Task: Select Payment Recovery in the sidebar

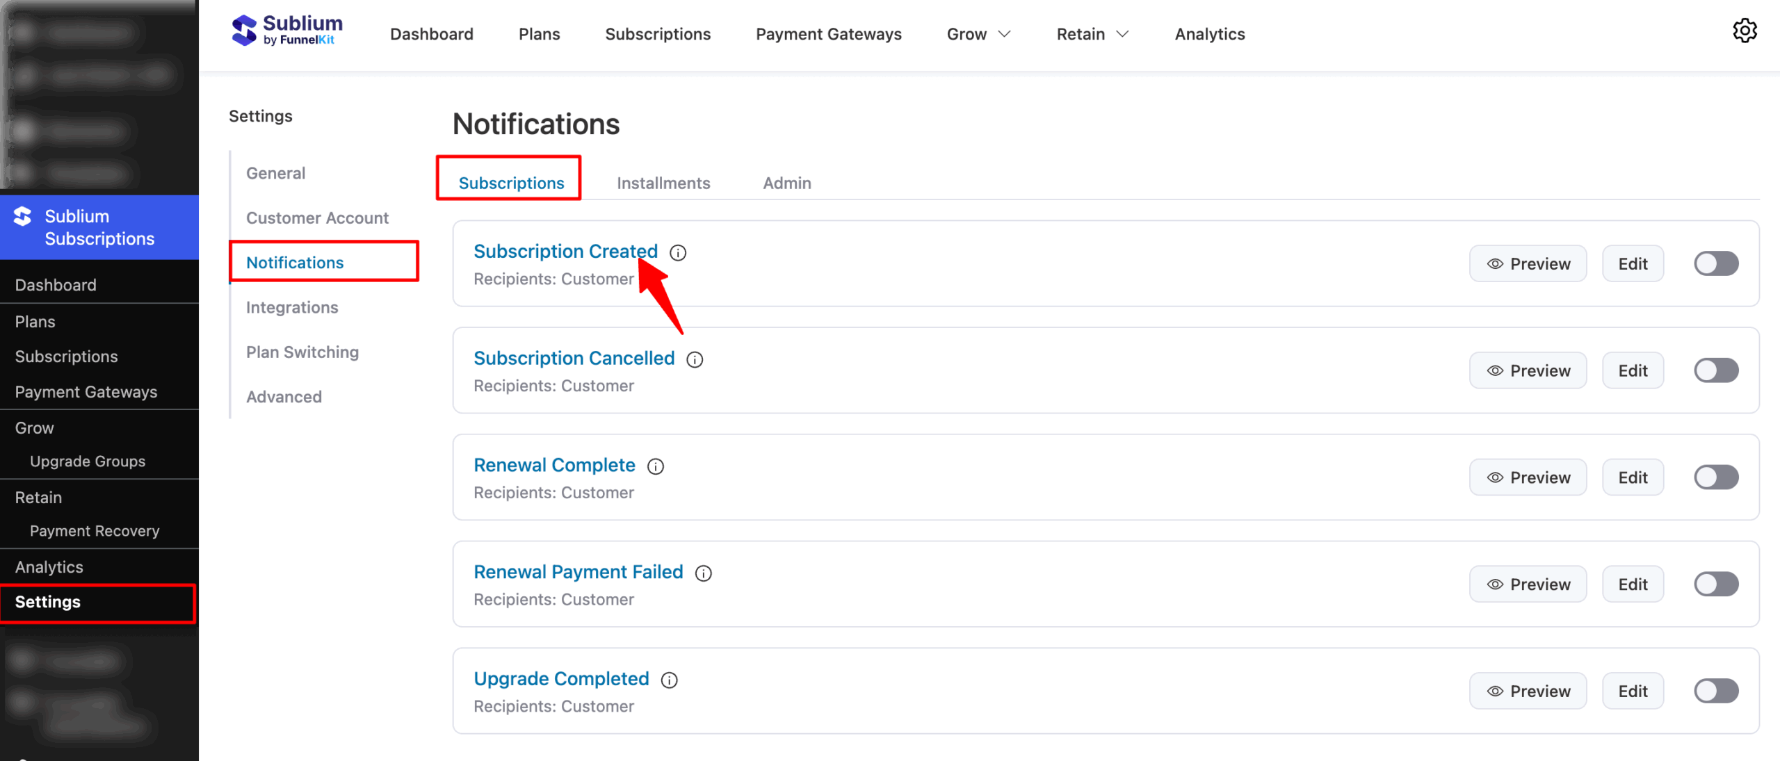Action: pos(95,530)
